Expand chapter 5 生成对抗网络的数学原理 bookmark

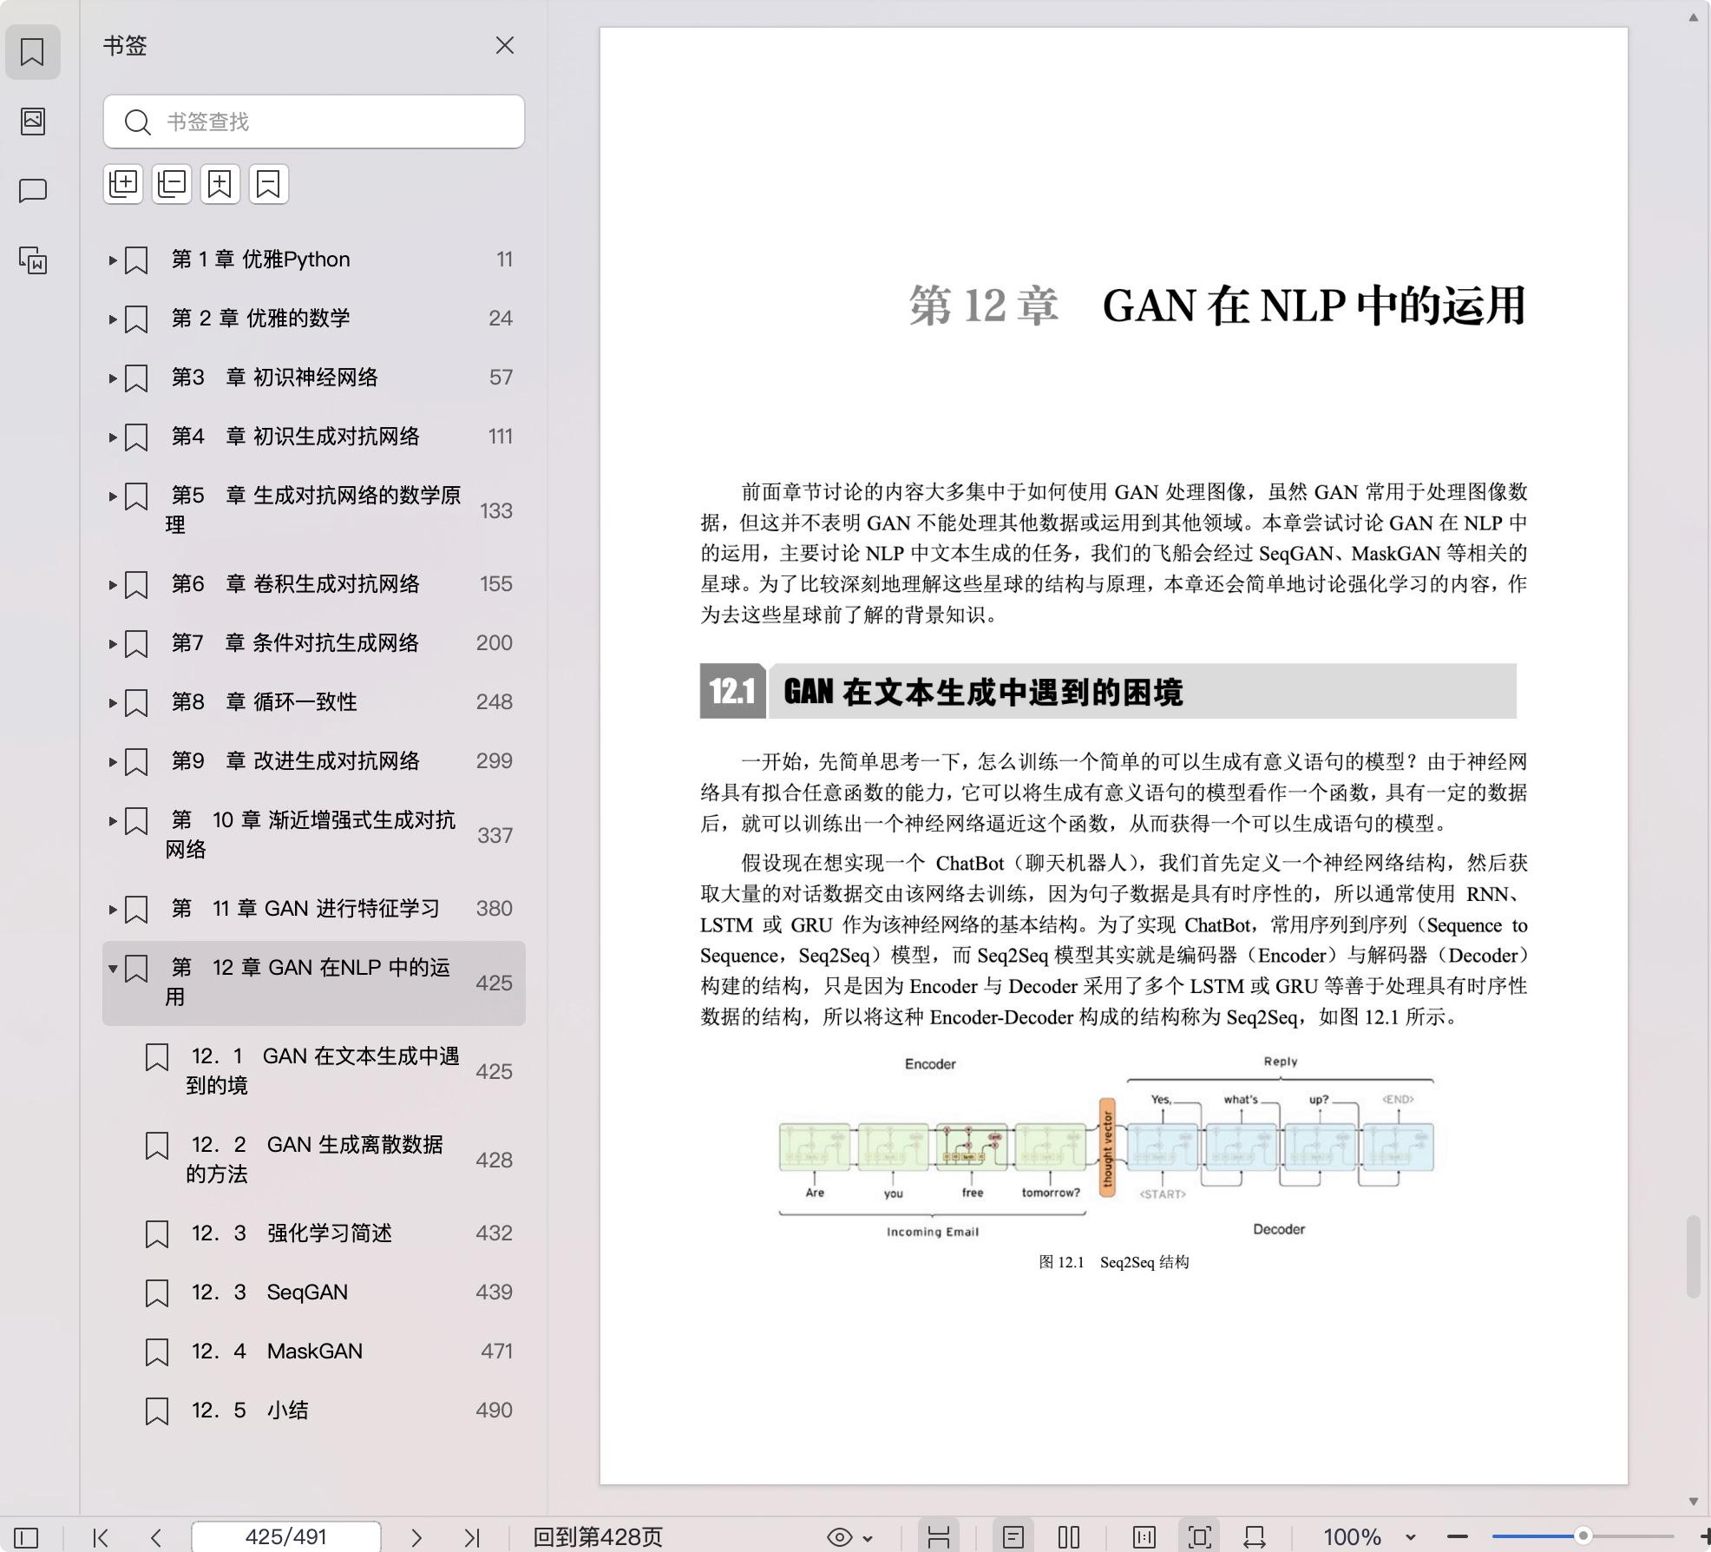click(113, 496)
